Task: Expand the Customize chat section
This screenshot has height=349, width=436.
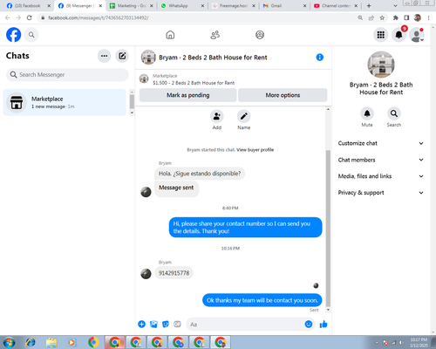Action: (x=381, y=143)
